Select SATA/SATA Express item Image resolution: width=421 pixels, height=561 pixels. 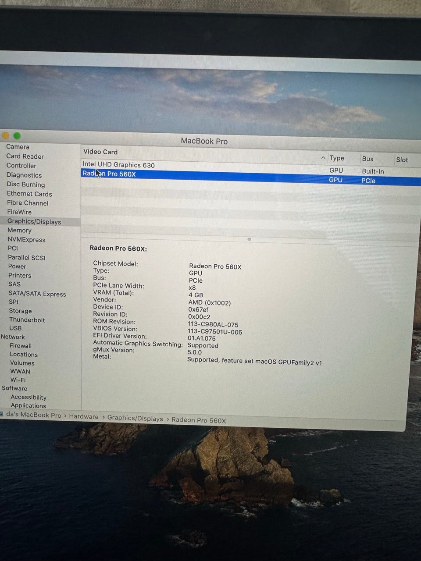[37, 294]
